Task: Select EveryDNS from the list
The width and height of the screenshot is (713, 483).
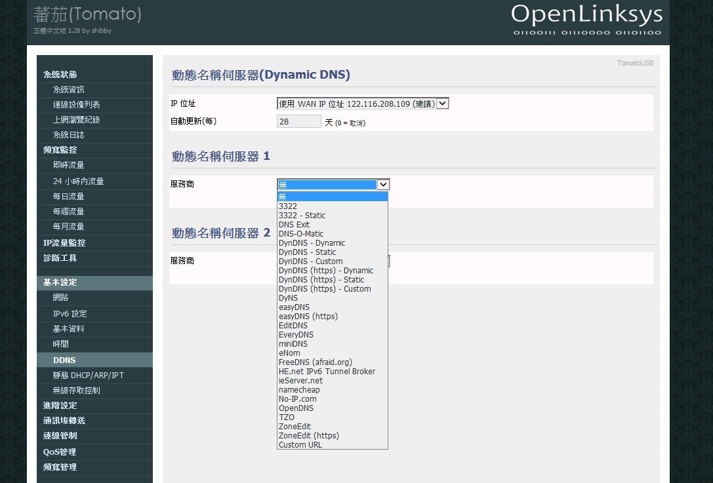Action: (333, 335)
